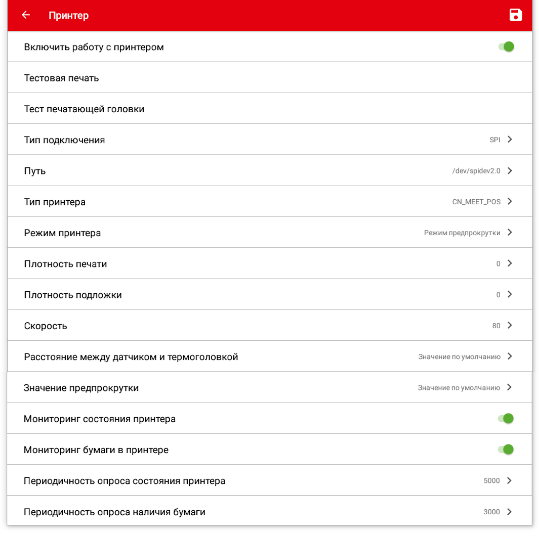Click the speed value 80
This screenshot has height=536, width=539.
click(496, 326)
